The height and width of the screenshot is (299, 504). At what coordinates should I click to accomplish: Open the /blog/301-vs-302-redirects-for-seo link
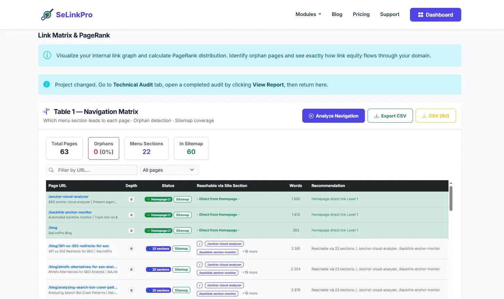coord(79,246)
